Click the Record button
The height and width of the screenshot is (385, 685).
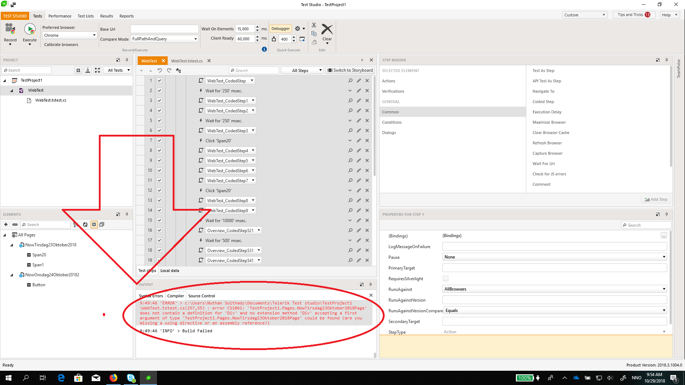click(10, 33)
